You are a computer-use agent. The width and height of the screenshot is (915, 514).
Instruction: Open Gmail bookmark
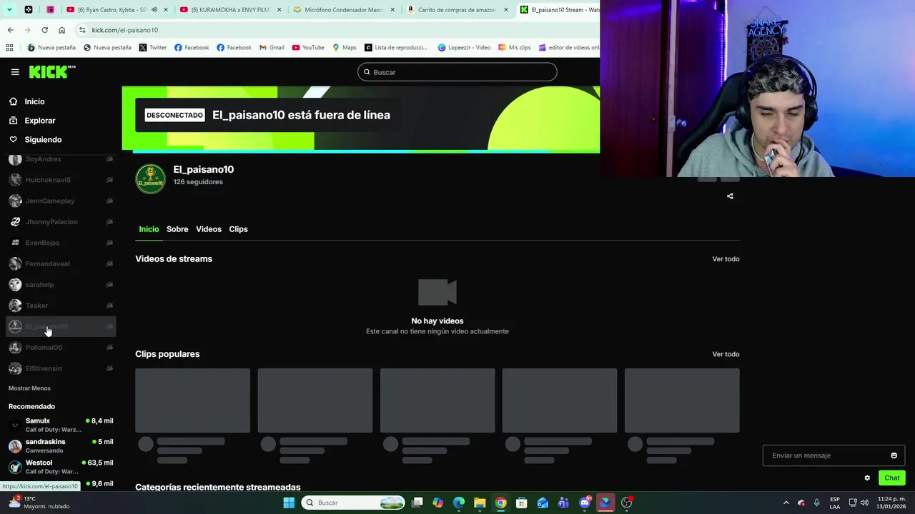[272, 48]
